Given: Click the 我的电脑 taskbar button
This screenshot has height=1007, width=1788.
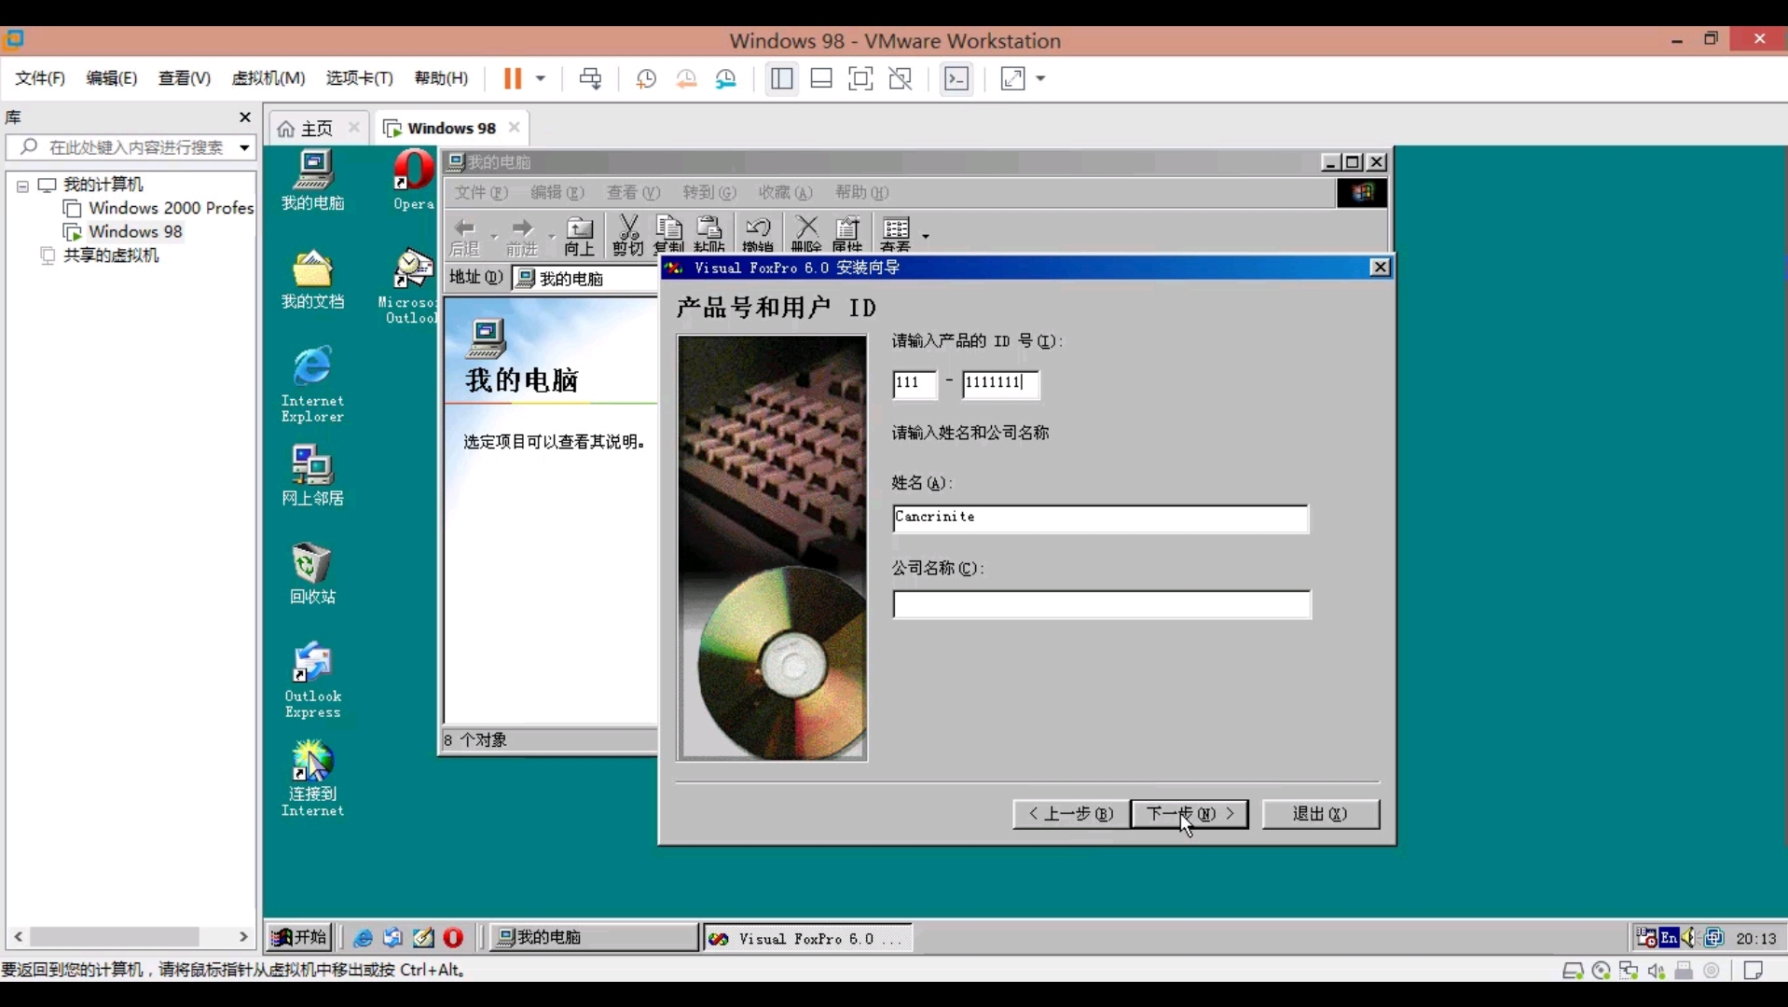Looking at the screenshot, I should click(x=595, y=937).
